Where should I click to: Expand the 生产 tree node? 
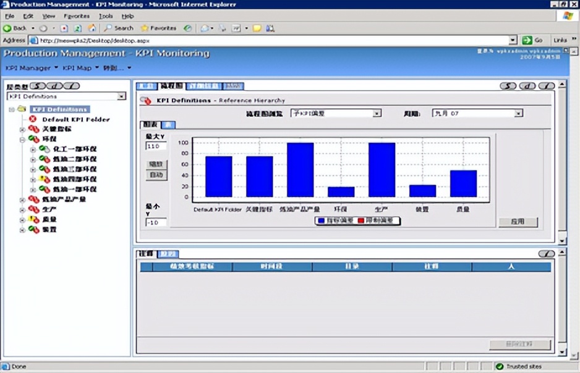[22, 210]
